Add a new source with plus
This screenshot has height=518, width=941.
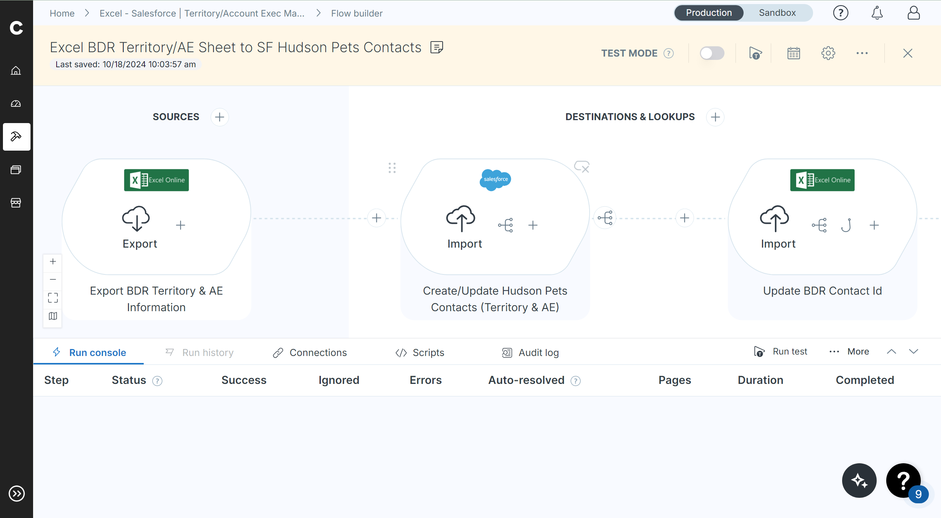pos(219,117)
